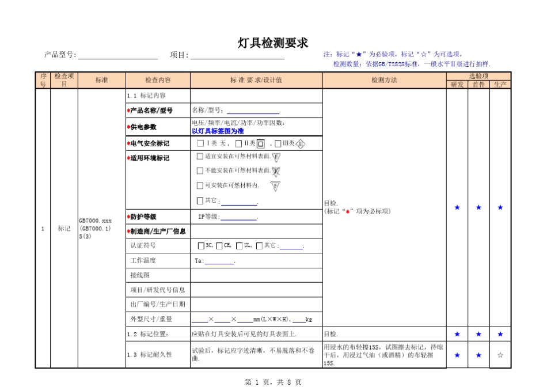
Task: Check the 其它 box under 适用环境标记
Action: click(200, 200)
